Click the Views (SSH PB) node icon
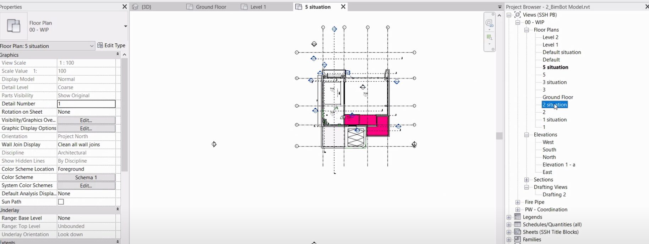This screenshot has height=244, width=649. click(517, 15)
